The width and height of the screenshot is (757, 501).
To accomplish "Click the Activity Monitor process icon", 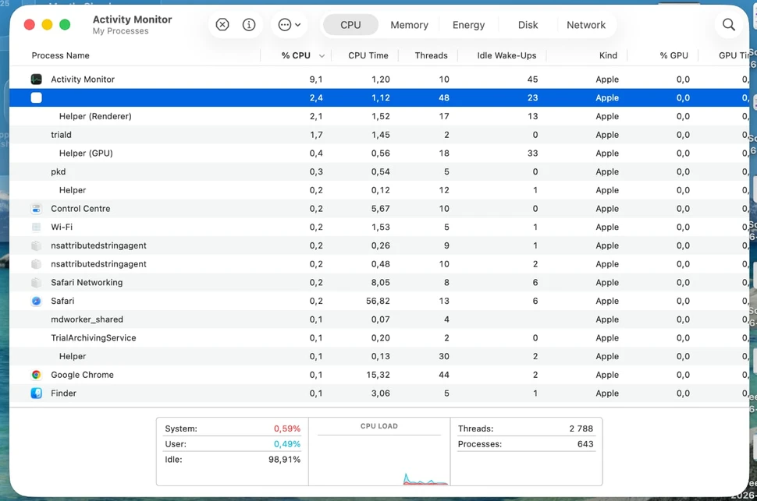I will coord(36,79).
